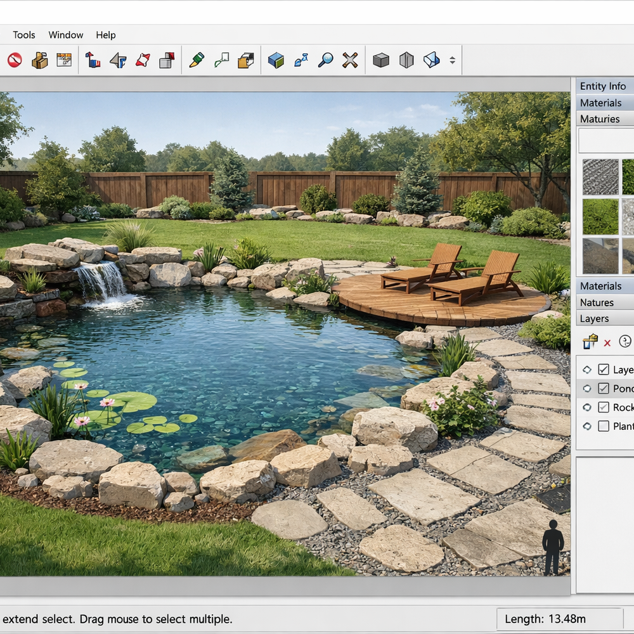This screenshot has width=634, height=634.
Task: Open the toolbar overflow arrows
Action: coord(452,60)
